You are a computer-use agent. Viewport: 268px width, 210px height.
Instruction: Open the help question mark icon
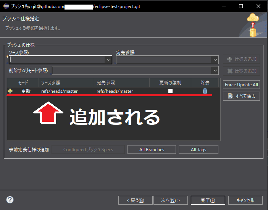10,200
